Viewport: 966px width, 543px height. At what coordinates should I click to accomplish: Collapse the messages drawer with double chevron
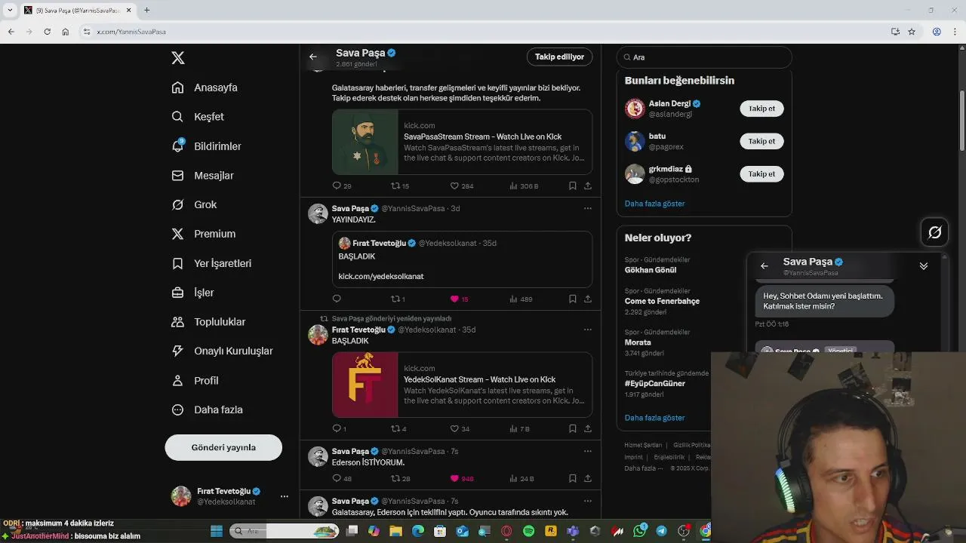pos(923,266)
